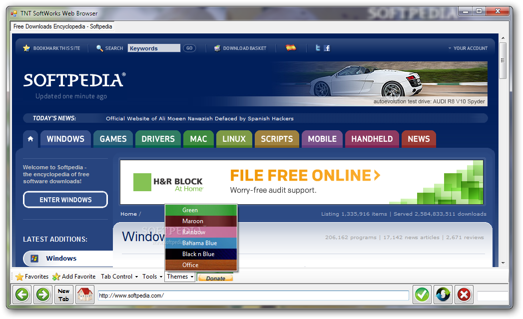
Task: Click the site Home icon tab
Action: pyautogui.click(x=30, y=139)
